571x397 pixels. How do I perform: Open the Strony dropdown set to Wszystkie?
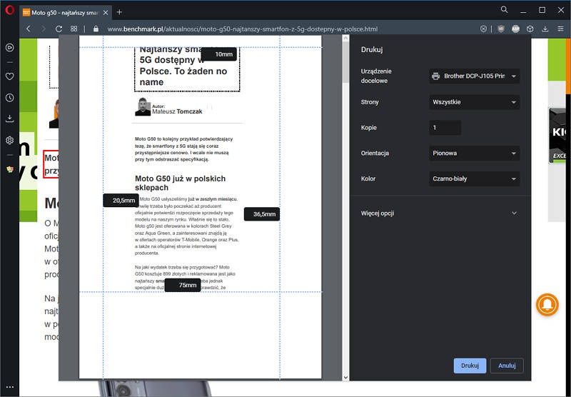tap(474, 102)
